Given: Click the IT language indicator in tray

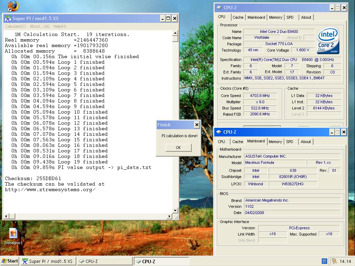Looking at the screenshot, I should click(324, 261).
